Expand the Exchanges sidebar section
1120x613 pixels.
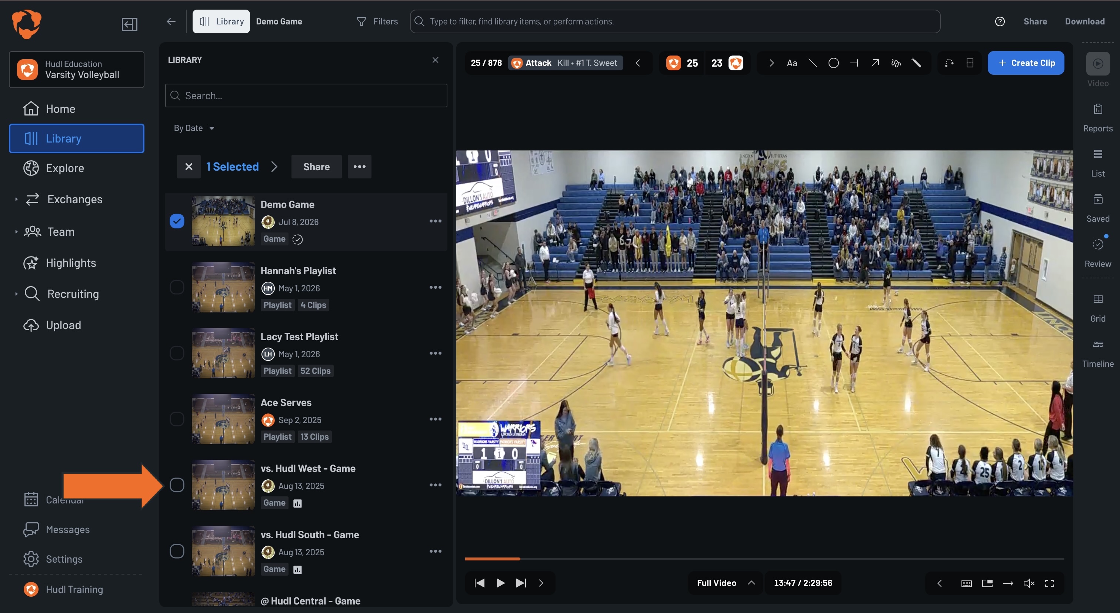click(16, 200)
